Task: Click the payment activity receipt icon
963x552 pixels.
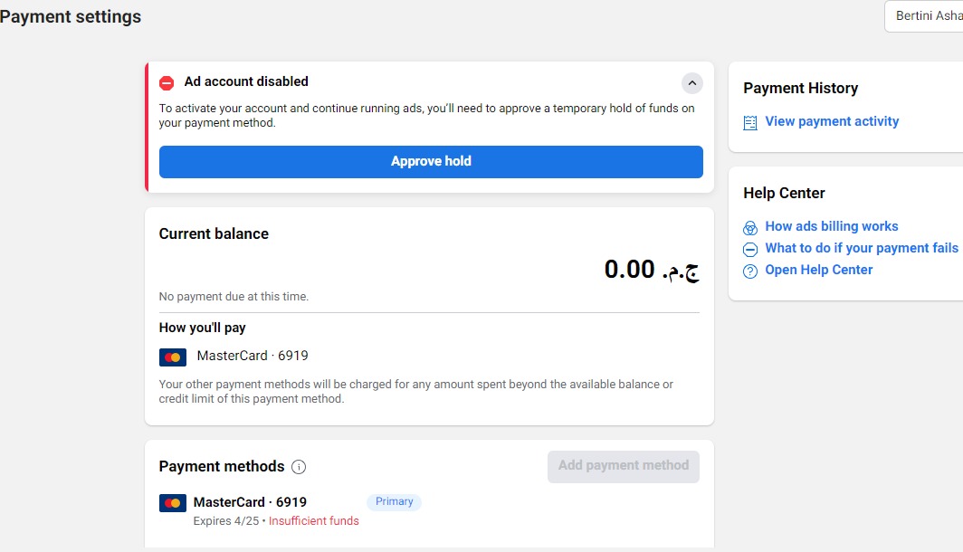Action: point(750,123)
